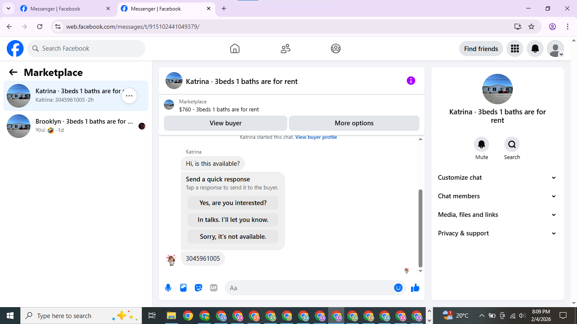Open Windows Start menu
The width and height of the screenshot is (577, 324).
10,316
